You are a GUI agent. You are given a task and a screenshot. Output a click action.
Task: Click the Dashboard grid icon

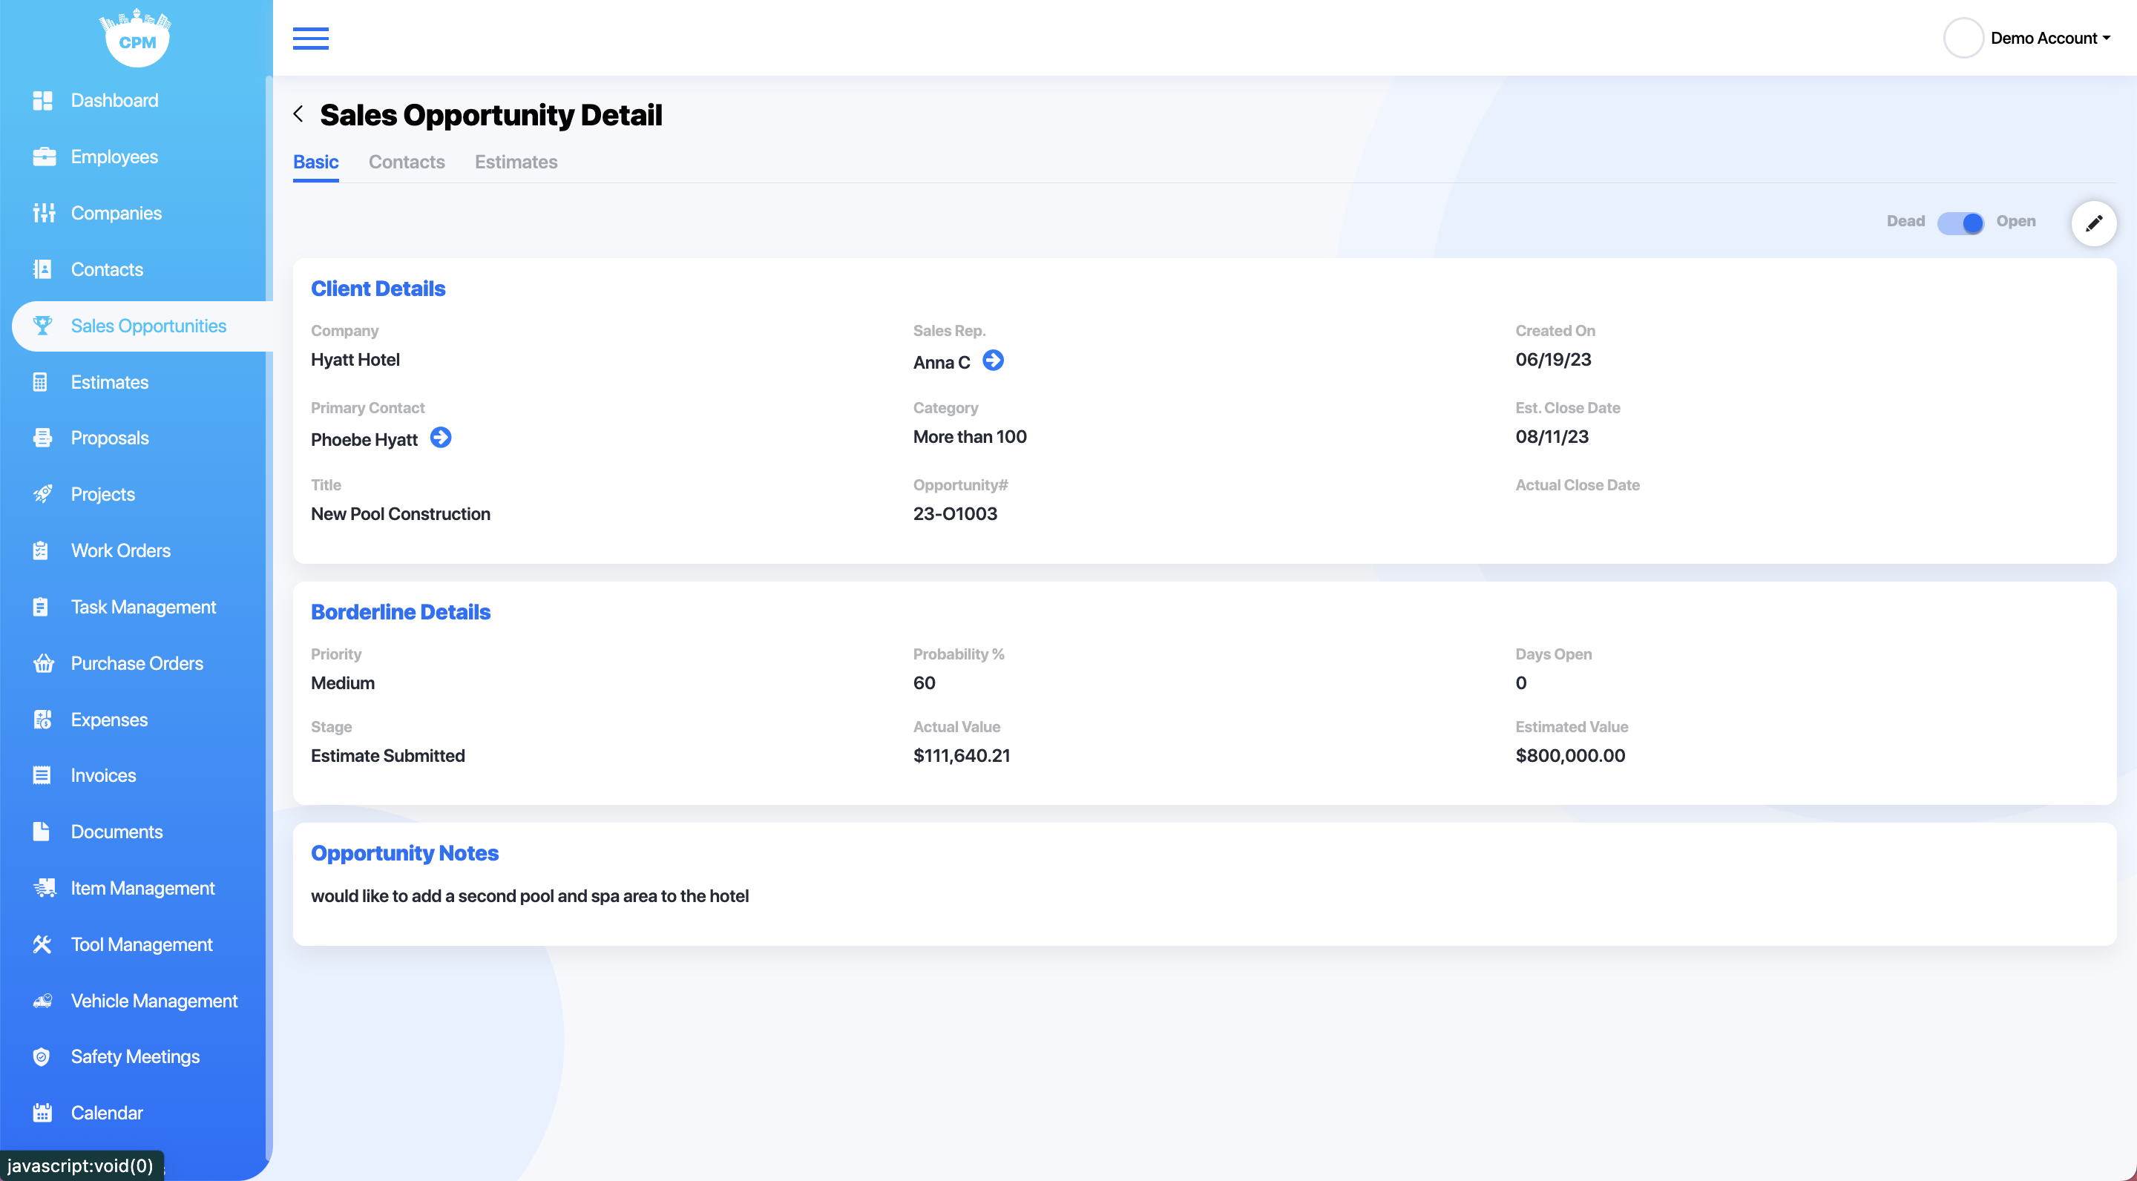coord(42,100)
